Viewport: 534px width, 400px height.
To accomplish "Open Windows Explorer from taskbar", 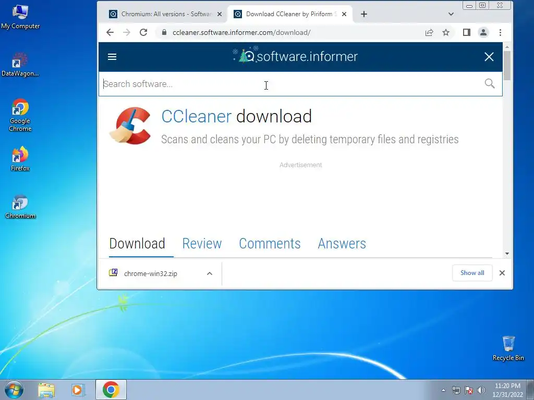I will point(46,390).
